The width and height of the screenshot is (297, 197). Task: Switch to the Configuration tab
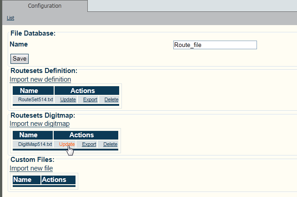(44, 6)
